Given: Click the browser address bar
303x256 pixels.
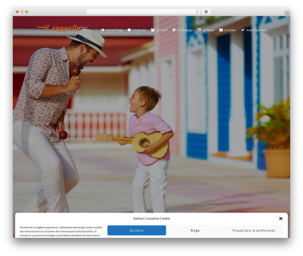Looking at the screenshot, I should tap(144, 11).
